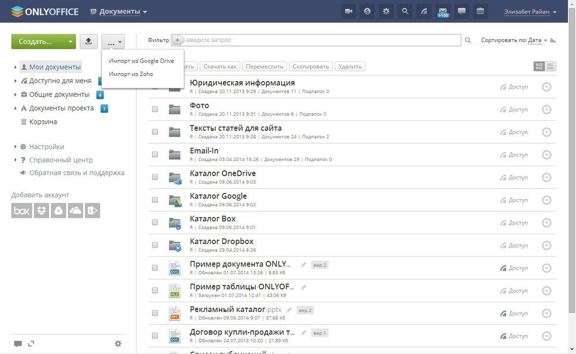Expand the Общие документы tree node
This screenshot has height=354, width=576.
click(x=15, y=94)
